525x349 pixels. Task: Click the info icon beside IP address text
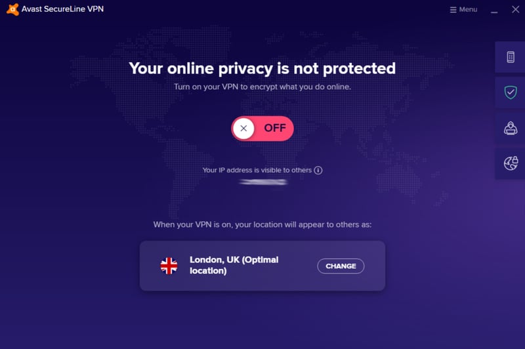tap(318, 171)
